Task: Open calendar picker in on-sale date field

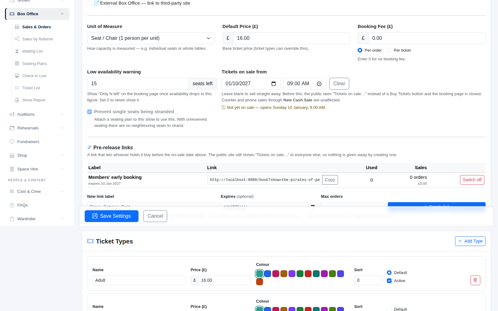Action: 274,84
